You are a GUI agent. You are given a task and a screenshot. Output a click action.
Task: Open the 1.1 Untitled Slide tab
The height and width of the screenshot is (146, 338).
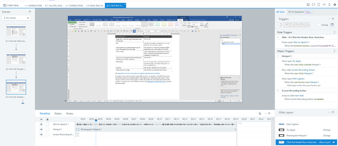[x=33, y=5]
